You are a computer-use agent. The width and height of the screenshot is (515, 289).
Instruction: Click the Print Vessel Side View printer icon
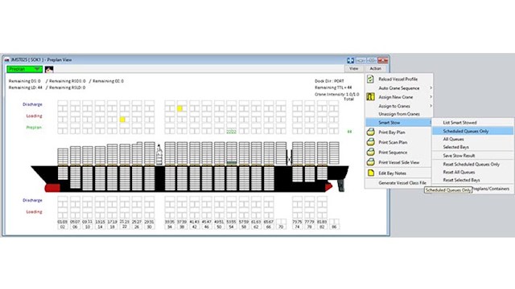pos(370,162)
